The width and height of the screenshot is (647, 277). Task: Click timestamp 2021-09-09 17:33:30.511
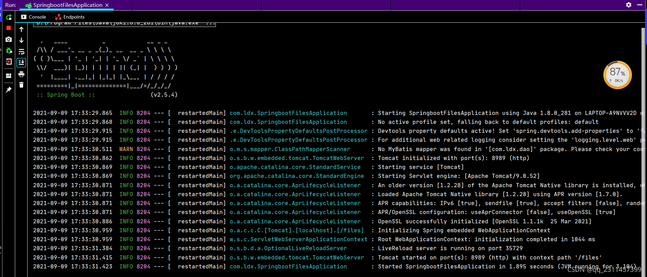click(x=73, y=149)
